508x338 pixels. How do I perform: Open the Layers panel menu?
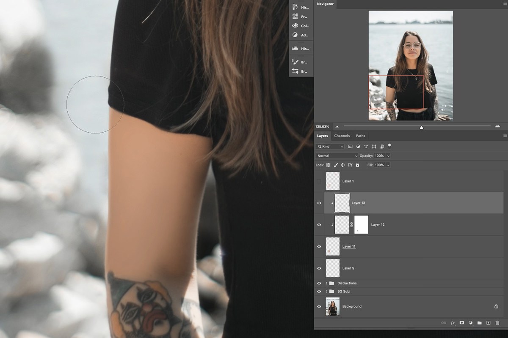tap(505, 136)
